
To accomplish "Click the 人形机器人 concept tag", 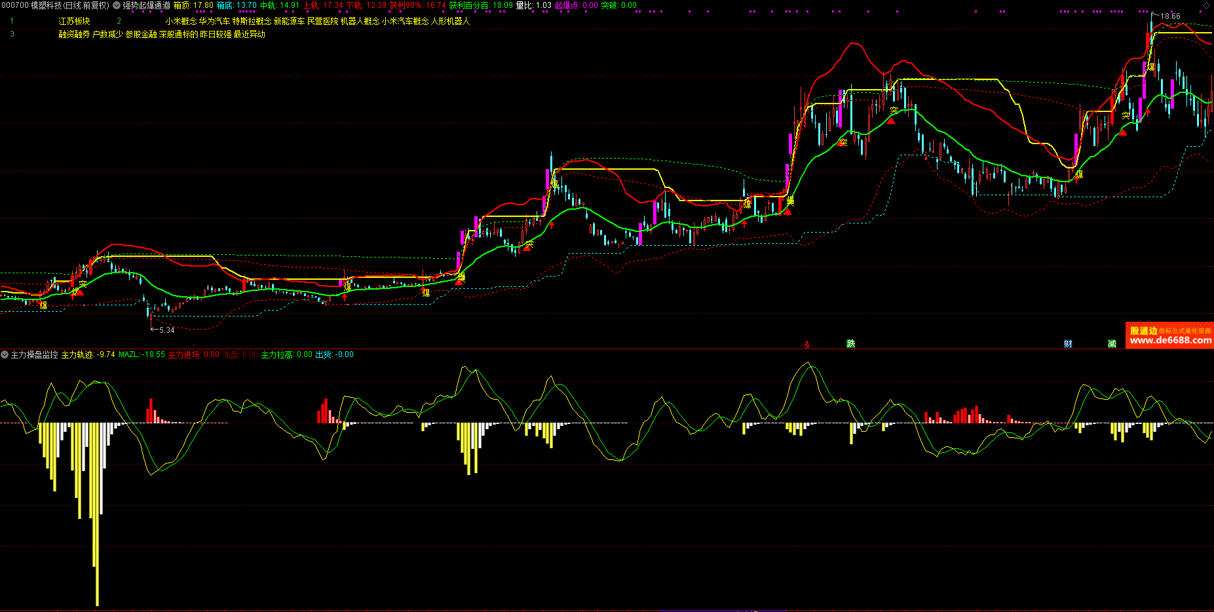I will click(451, 21).
